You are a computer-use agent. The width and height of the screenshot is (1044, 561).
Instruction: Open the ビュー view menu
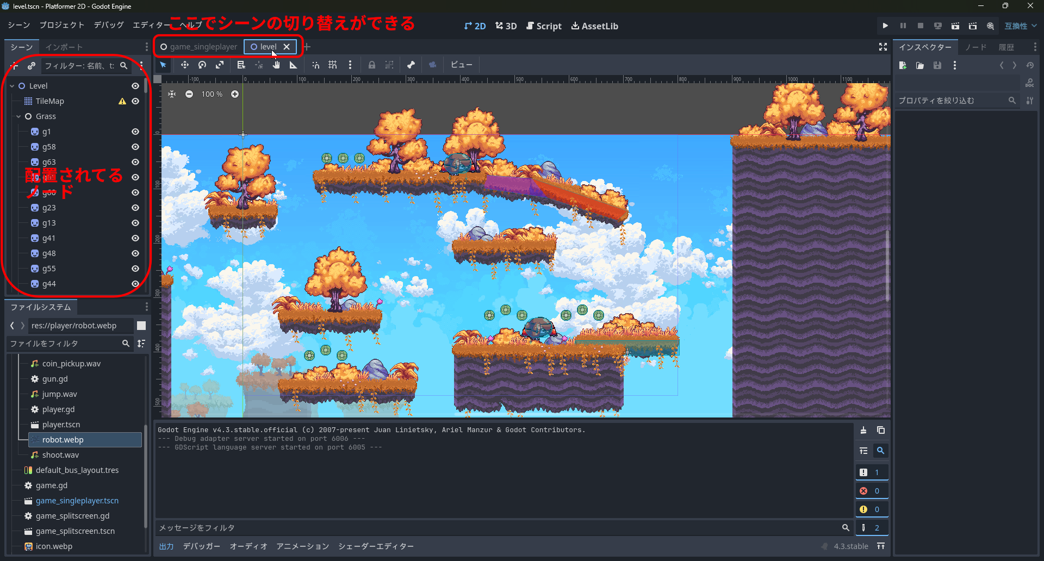461,65
